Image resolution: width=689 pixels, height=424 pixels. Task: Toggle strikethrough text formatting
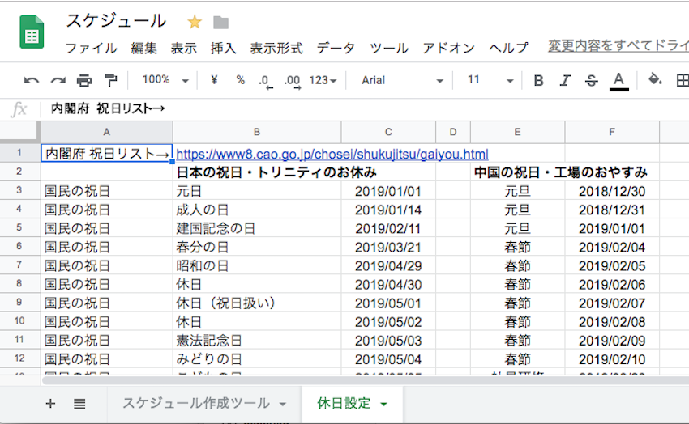pyautogui.click(x=591, y=80)
